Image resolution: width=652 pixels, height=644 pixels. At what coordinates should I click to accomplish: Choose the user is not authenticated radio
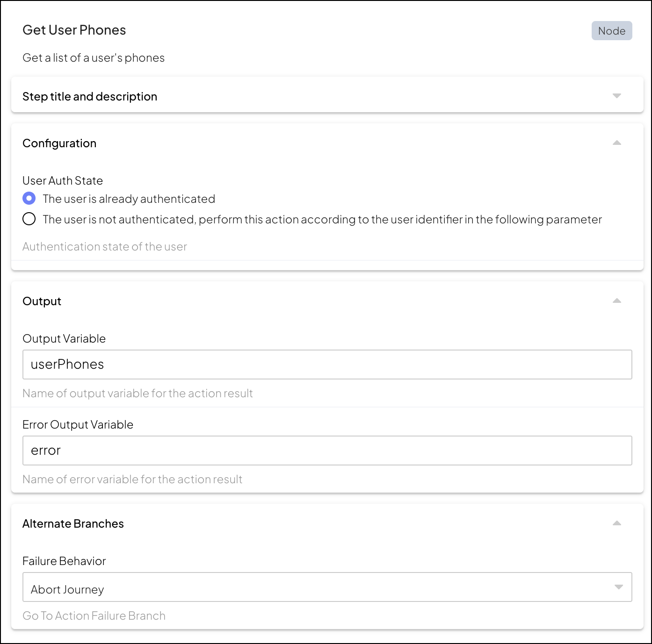29,219
